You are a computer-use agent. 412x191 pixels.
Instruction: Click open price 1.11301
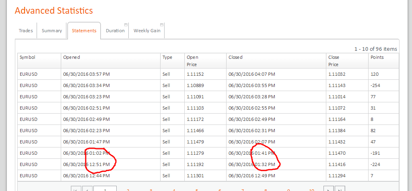(x=195, y=176)
